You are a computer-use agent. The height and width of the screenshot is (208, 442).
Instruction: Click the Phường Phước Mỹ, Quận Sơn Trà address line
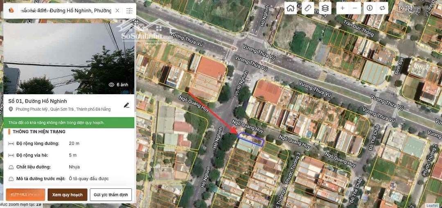click(63, 109)
